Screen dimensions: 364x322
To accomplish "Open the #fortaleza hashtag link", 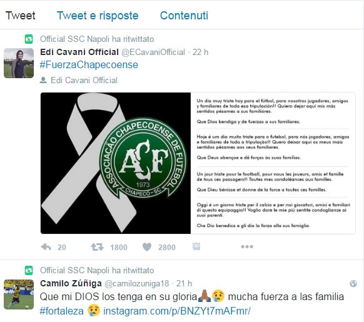I will coord(61,311).
